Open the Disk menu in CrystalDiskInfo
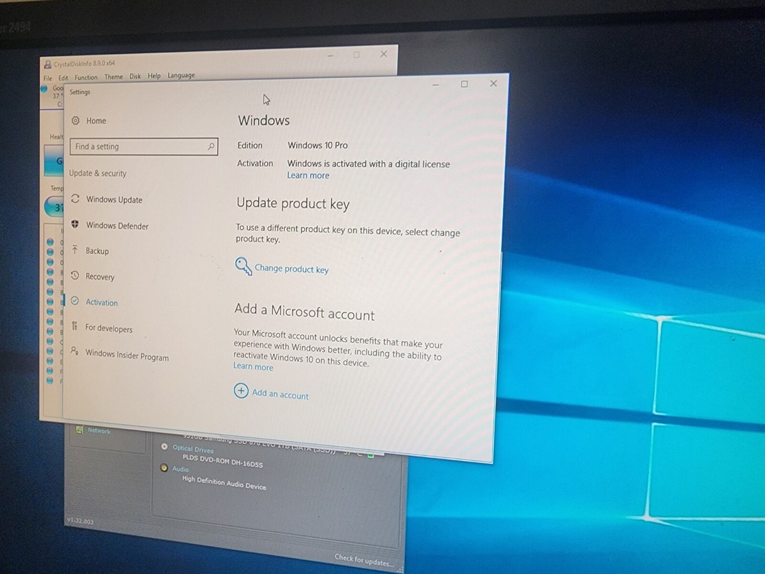The height and width of the screenshot is (574, 765). pos(135,77)
